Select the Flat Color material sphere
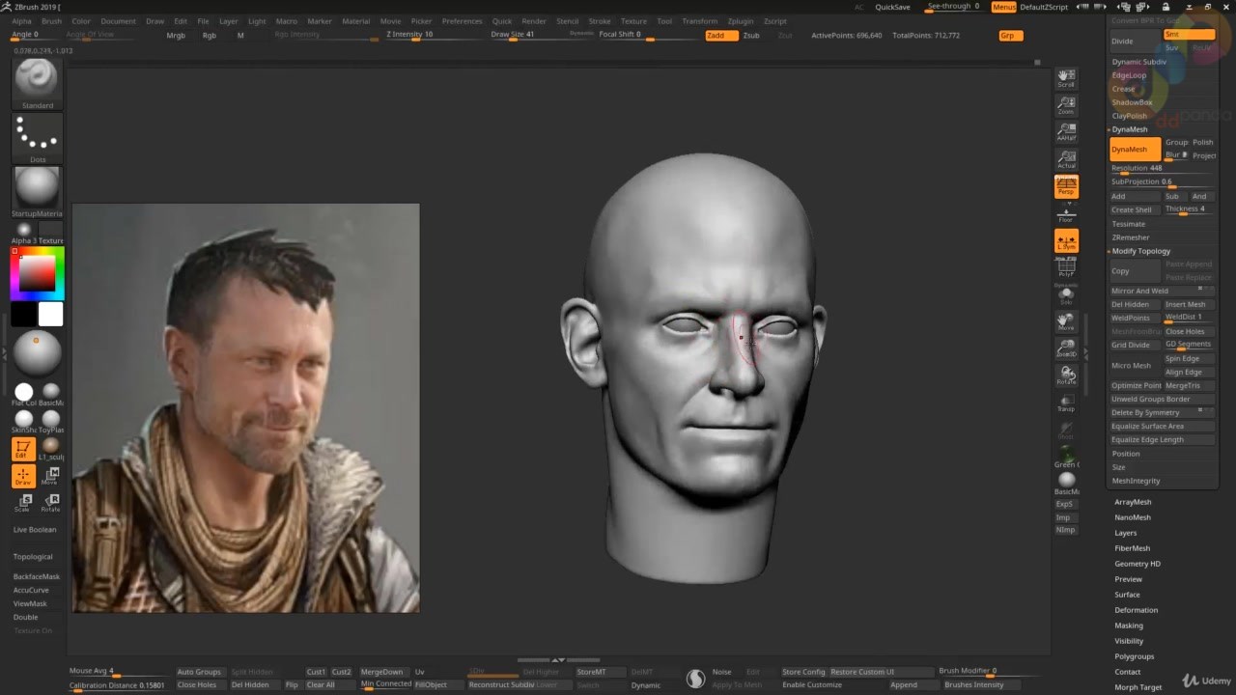1236x695 pixels. 24,392
